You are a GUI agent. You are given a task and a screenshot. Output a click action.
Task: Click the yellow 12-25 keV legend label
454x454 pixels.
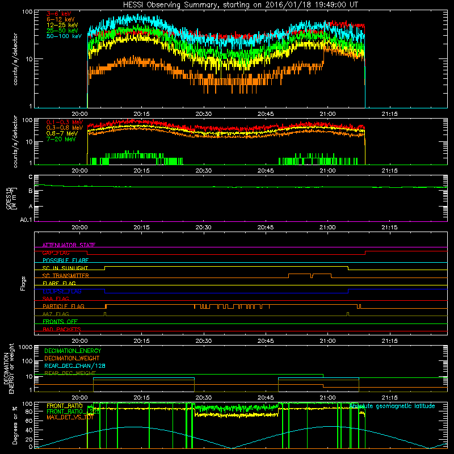(x=62, y=25)
